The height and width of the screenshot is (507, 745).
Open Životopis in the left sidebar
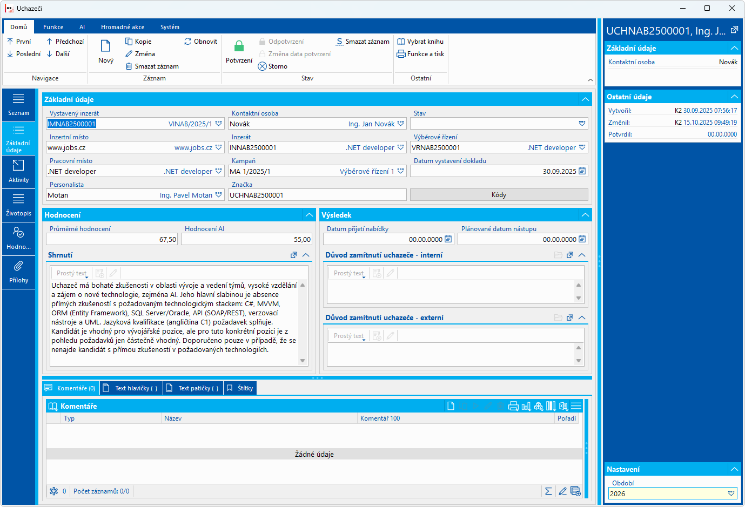18,205
